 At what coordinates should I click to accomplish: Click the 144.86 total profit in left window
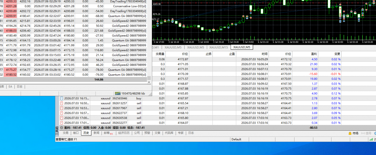99,80
